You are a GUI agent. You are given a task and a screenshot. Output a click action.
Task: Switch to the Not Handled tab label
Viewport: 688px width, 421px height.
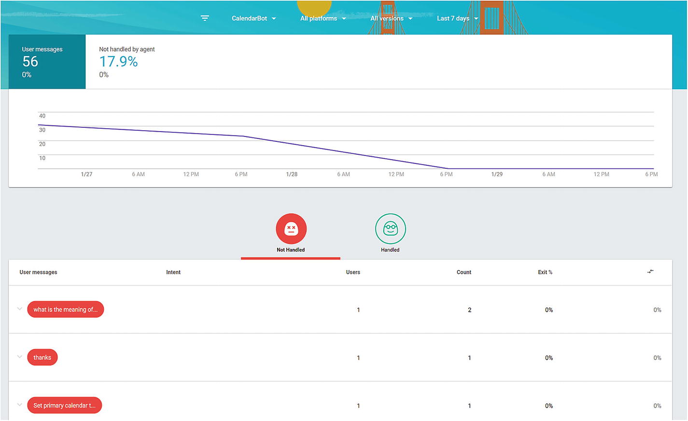point(291,250)
